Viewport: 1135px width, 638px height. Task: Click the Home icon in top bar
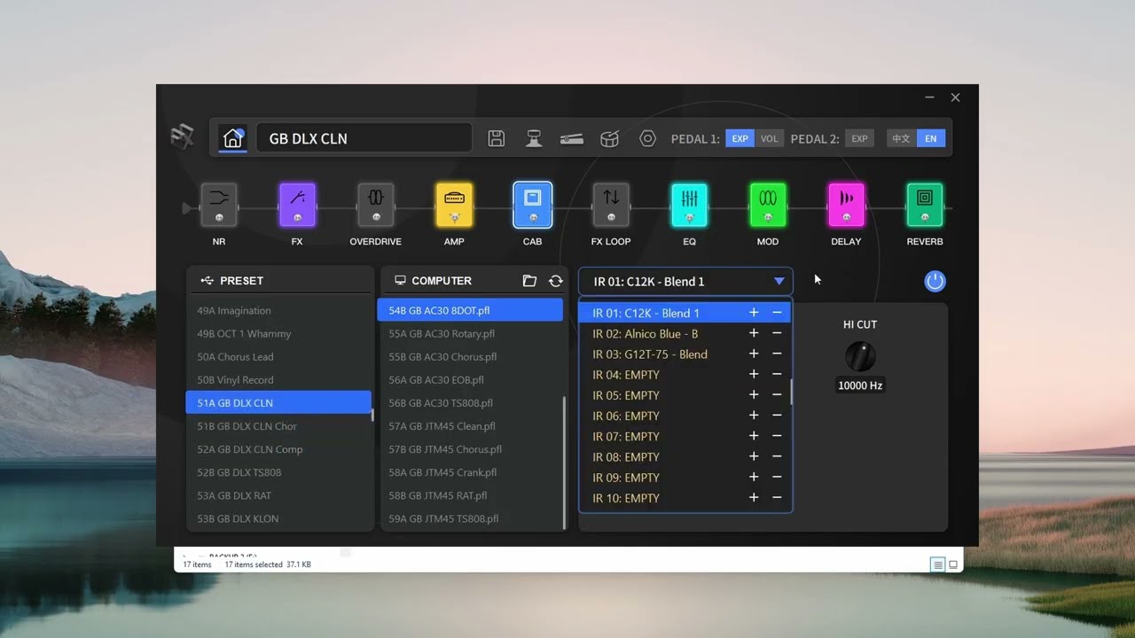click(x=232, y=138)
